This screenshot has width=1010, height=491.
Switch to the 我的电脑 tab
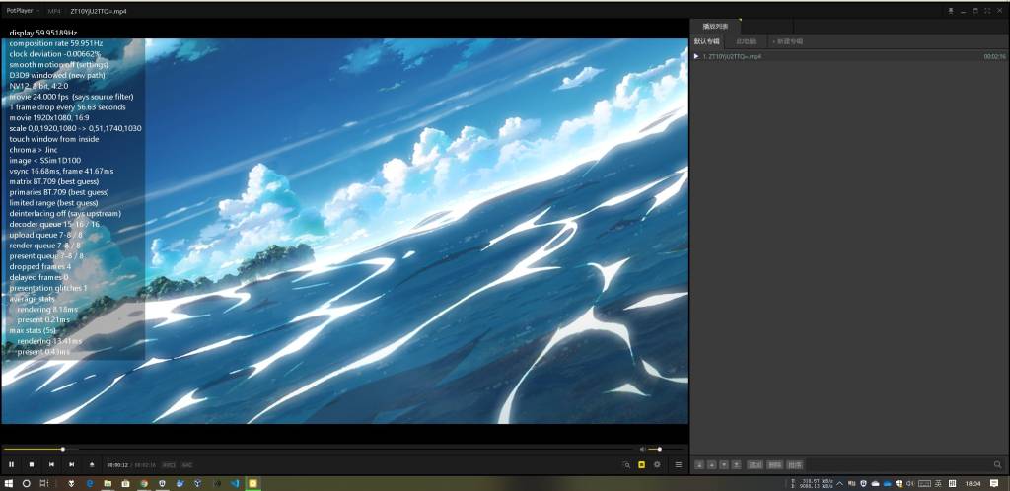[x=746, y=41]
